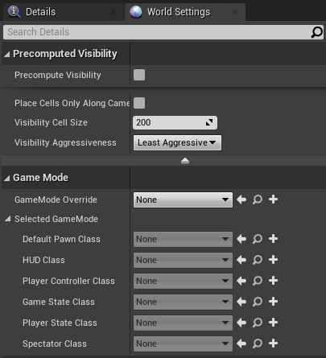The width and height of the screenshot is (326, 358).
Task: Toggle Place Cells Only Along Camera checkbox
Action: point(139,103)
